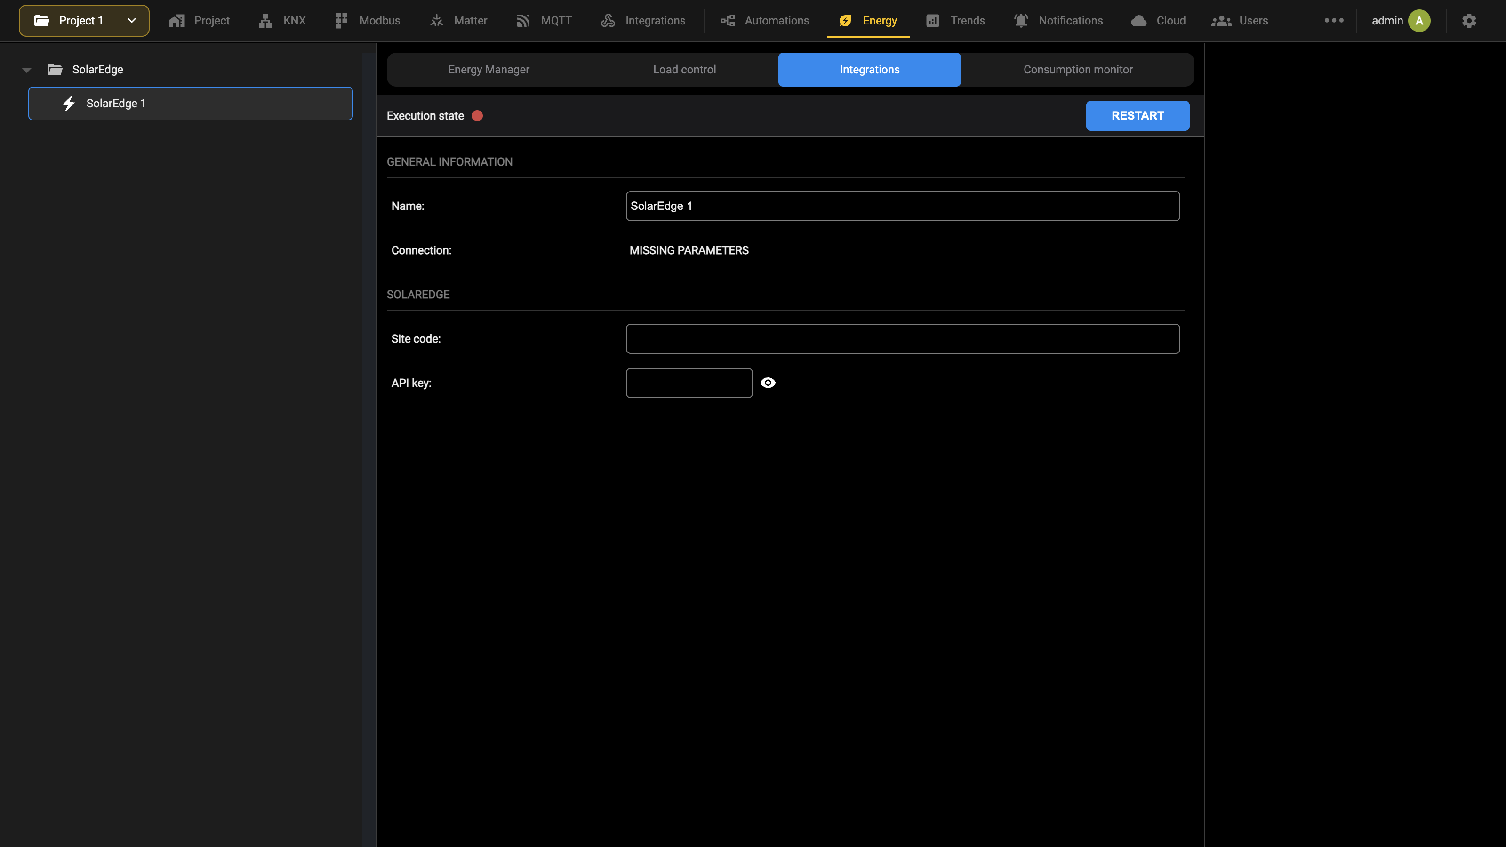Select the blue Integrations tab
This screenshot has width=1506, height=847.
(x=869, y=70)
